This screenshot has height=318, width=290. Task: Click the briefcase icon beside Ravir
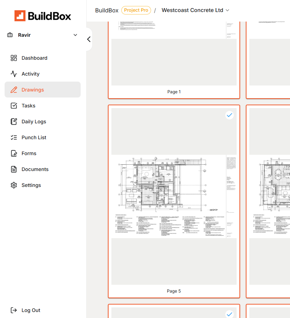pyautogui.click(x=10, y=35)
